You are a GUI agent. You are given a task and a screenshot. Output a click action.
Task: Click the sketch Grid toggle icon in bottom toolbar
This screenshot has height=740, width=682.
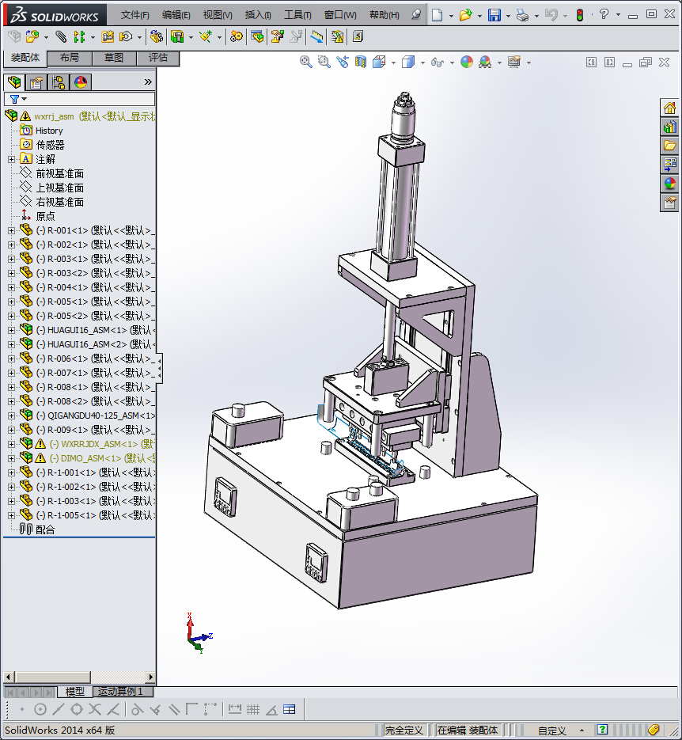[253, 709]
